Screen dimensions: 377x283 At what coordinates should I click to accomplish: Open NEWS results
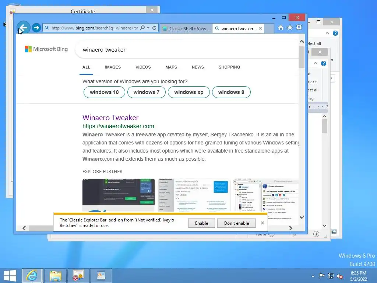click(x=198, y=67)
